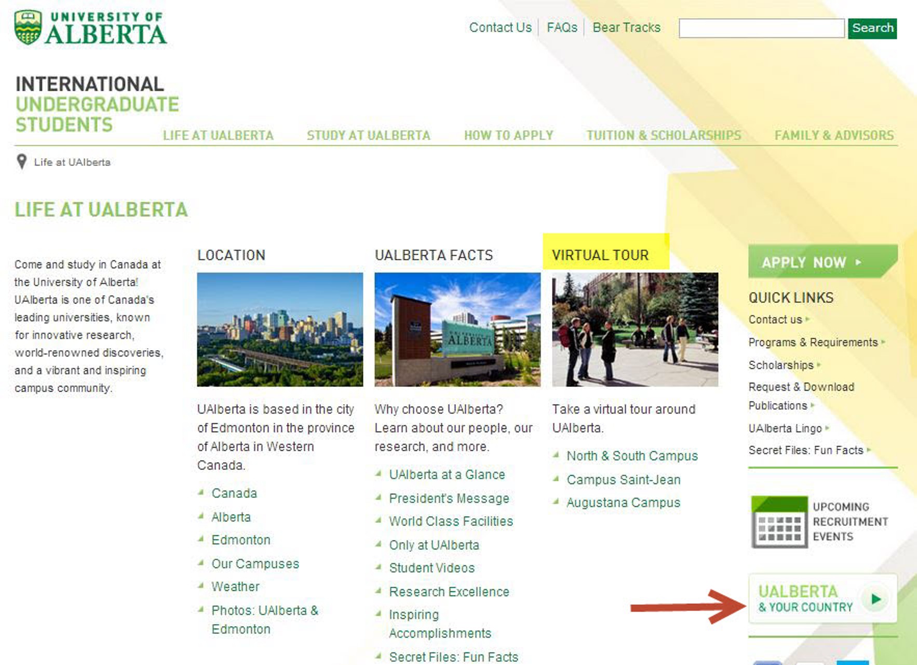Open the UAlberta Lingo quick link

785,428
